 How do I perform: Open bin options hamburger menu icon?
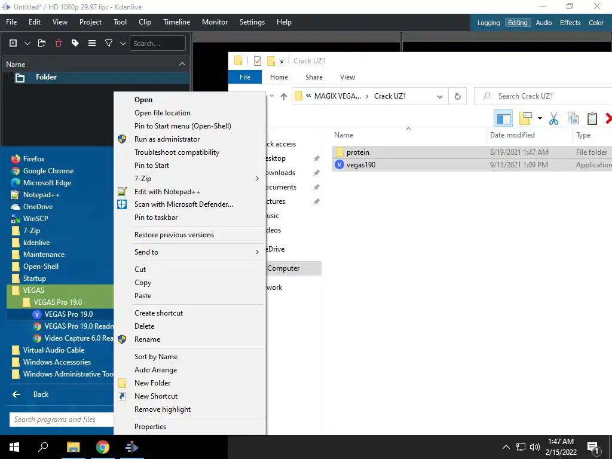[x=92, y=43]
